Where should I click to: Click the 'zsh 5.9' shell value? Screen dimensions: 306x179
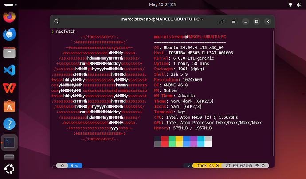(x=179, y=74)
